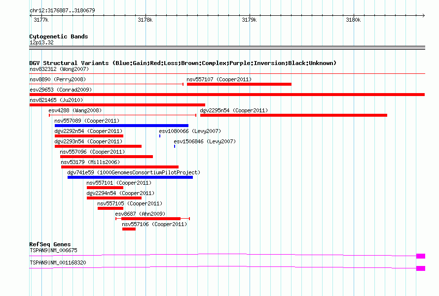The image size is (439, 296).
Task: Click the RefSeq Genes track title
Action: [x=50, y=244]
